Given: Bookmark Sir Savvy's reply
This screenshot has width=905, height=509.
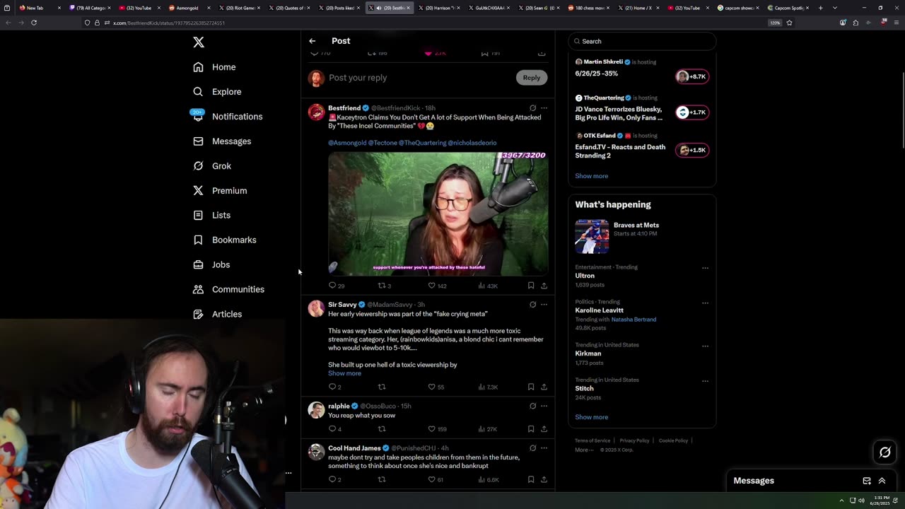Looking at the screenshot, I should (x=530, y=387).
